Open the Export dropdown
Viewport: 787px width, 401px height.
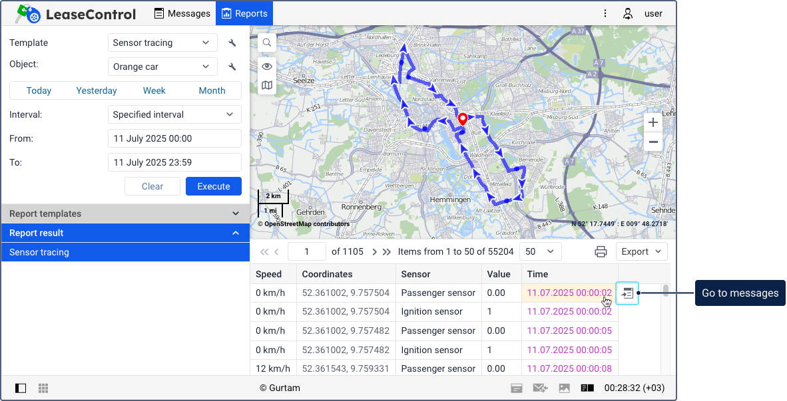tap(641, 251)
